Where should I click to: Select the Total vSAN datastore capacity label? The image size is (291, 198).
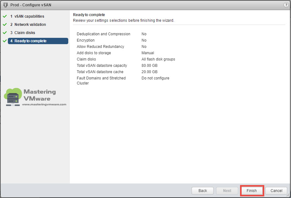coord(102,66)
